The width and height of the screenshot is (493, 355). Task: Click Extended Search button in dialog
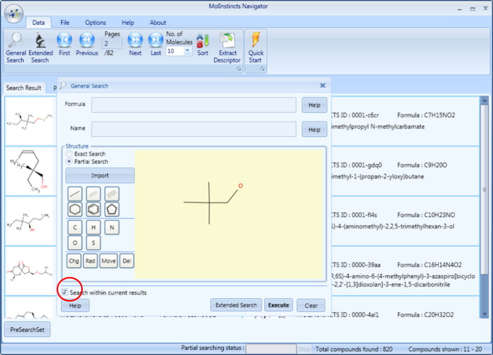point(236,305)
